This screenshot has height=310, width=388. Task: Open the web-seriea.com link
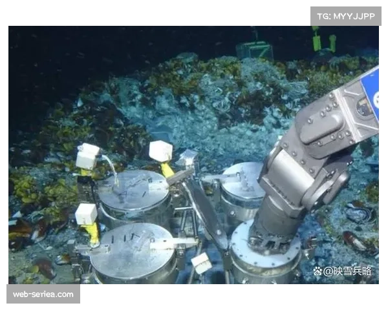(x=43, y=294)
